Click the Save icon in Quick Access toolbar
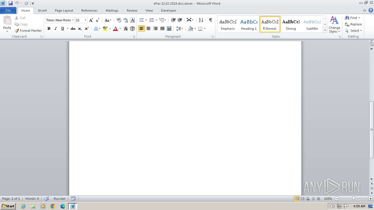The image size is (374, 210). coord(11,3)
